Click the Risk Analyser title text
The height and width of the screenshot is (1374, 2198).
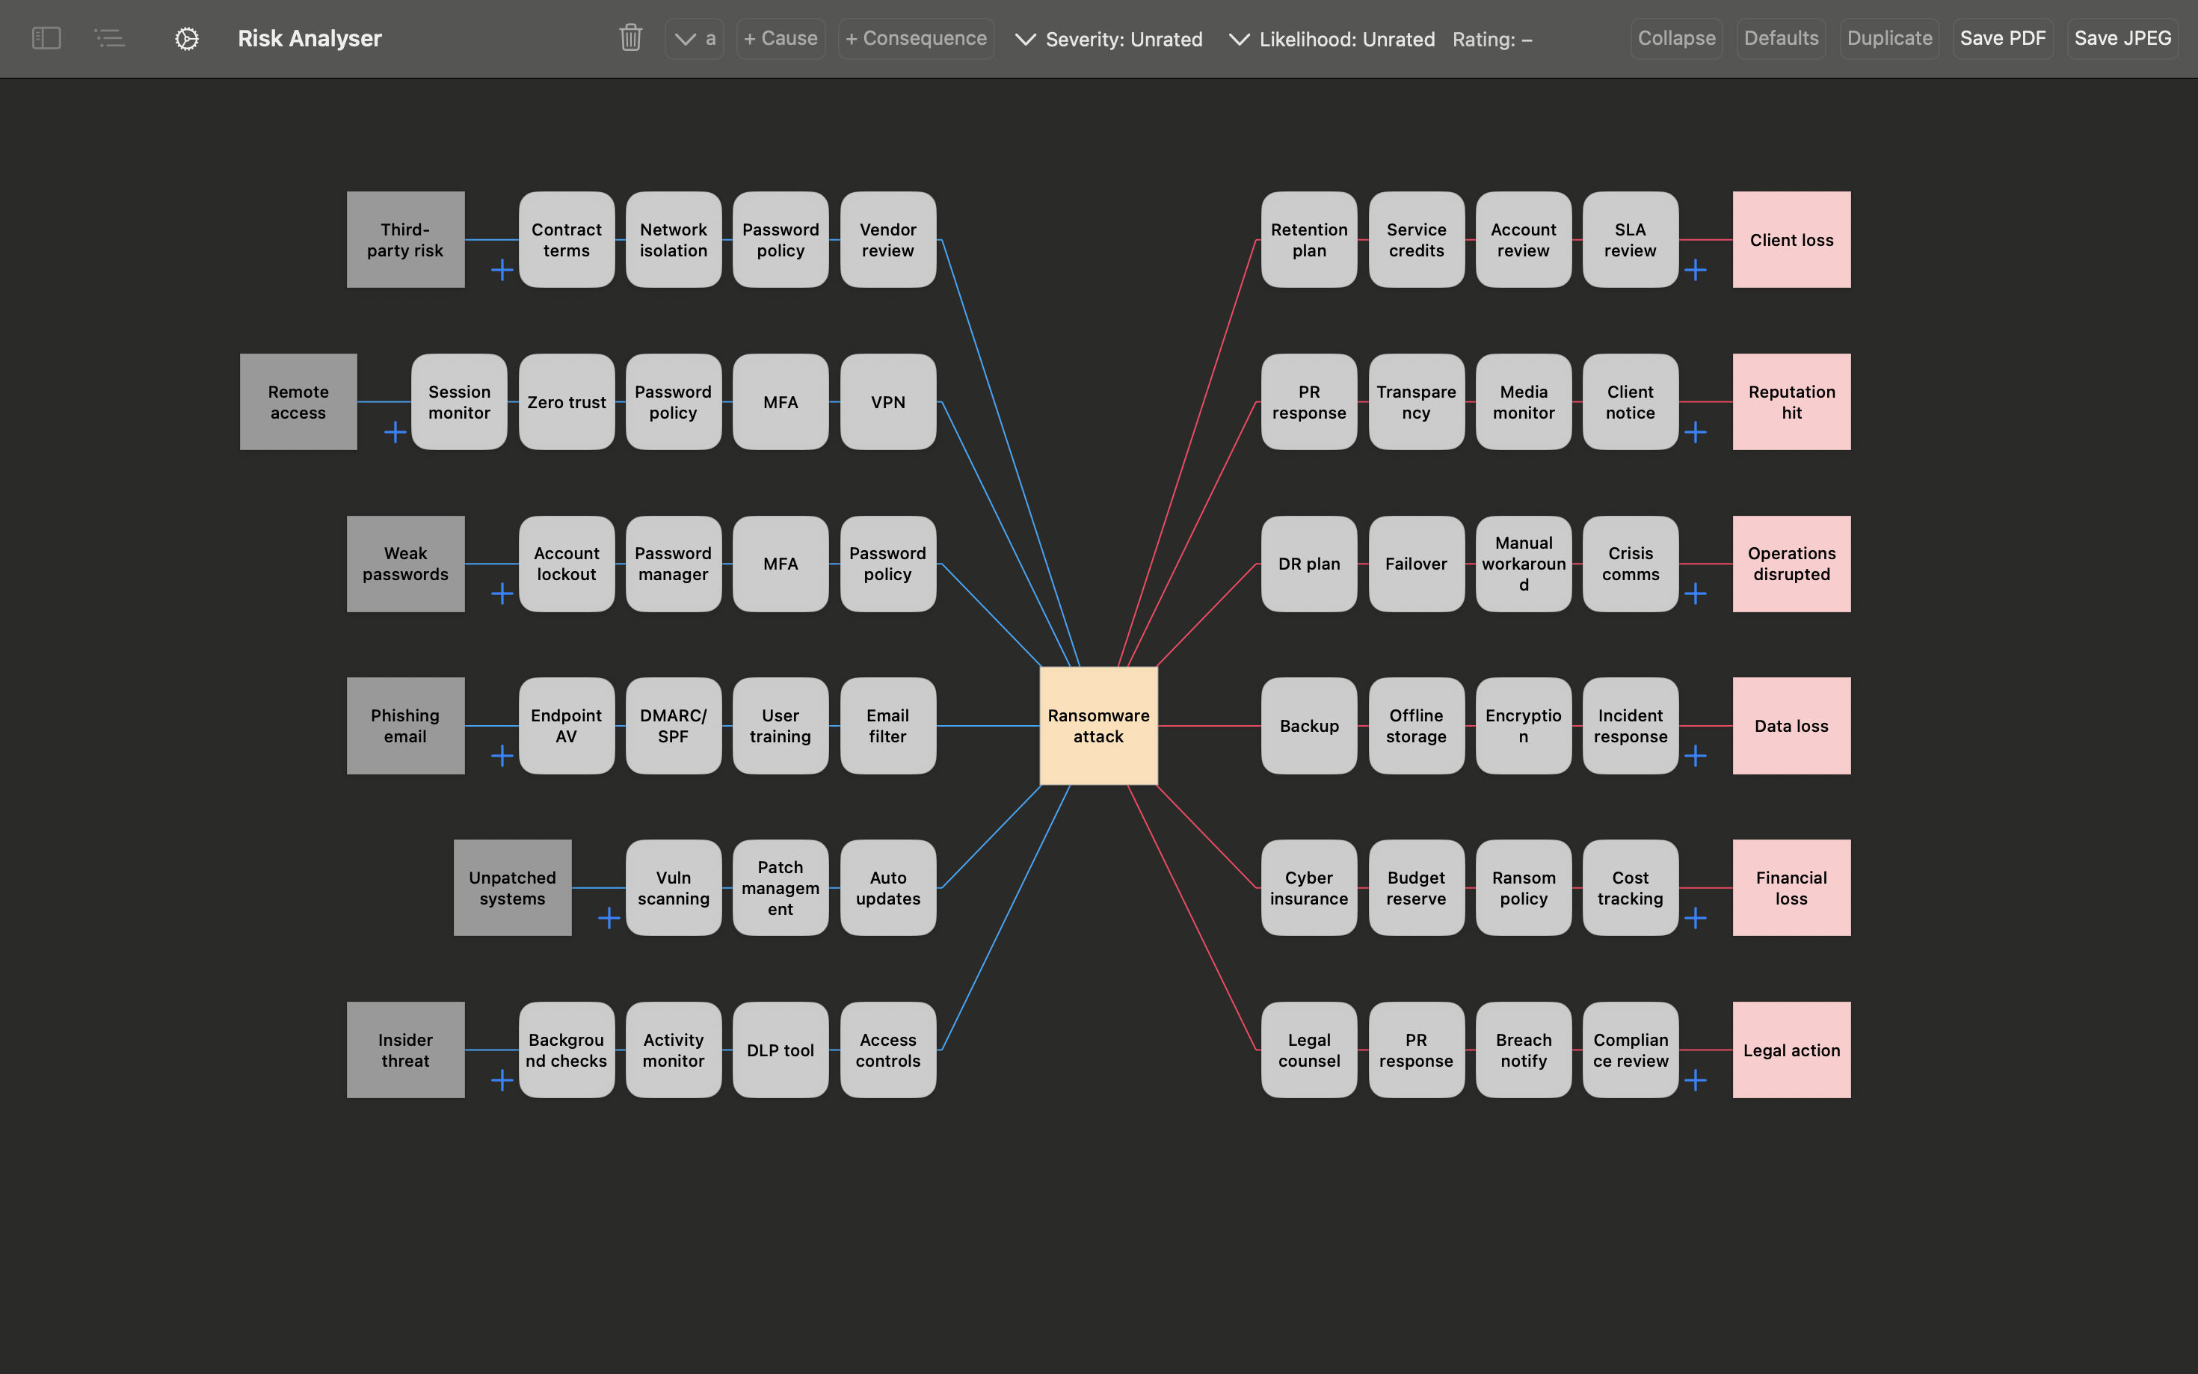tap(310, 38)
